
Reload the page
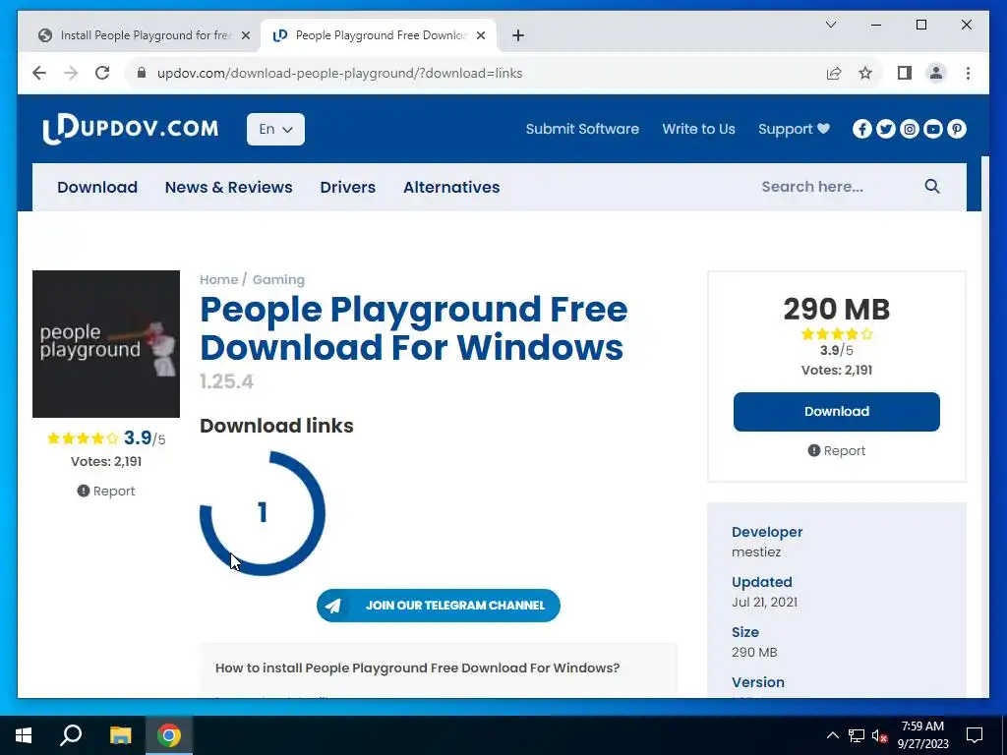(102, 73)
